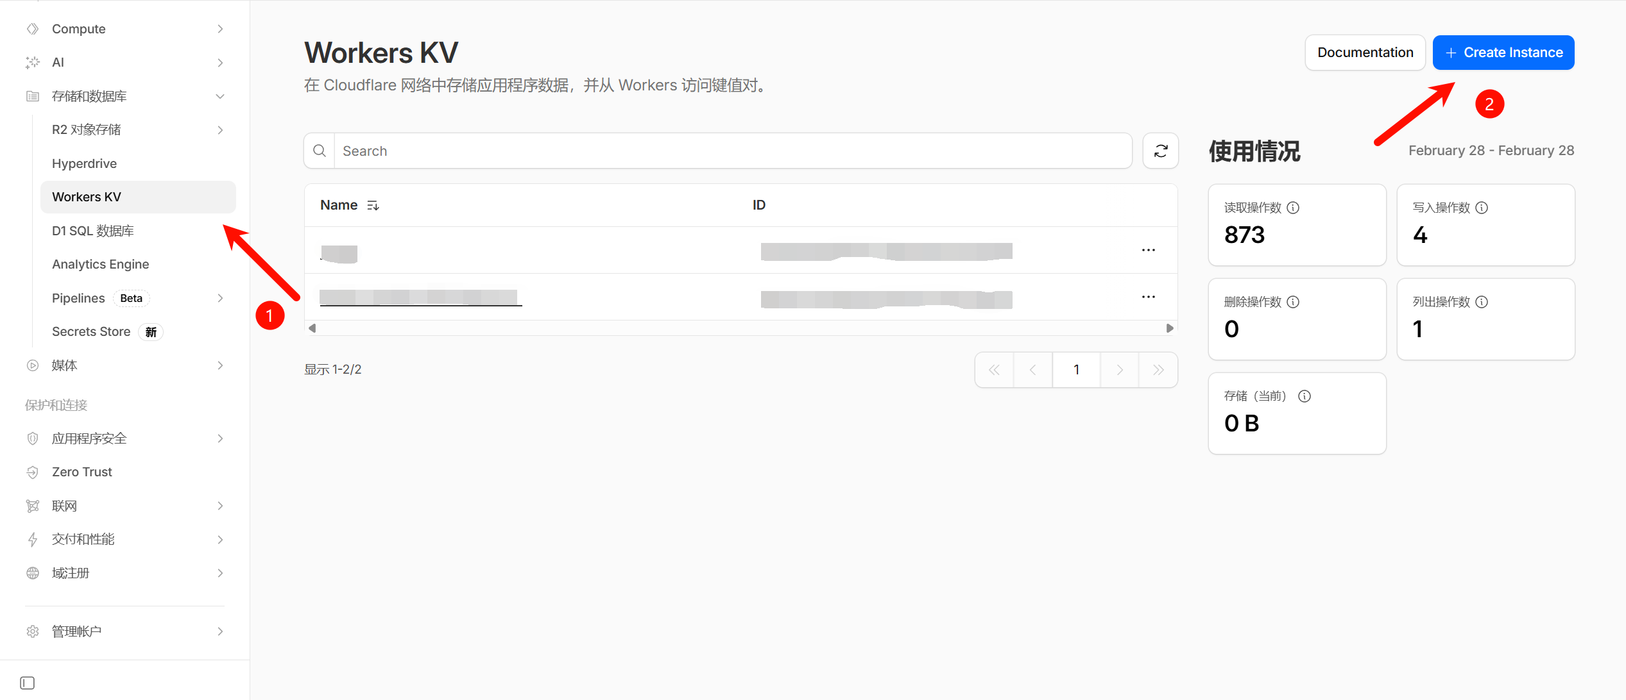
Task: Click info icon next to 写入操作数
Action: coord(1482,208)
